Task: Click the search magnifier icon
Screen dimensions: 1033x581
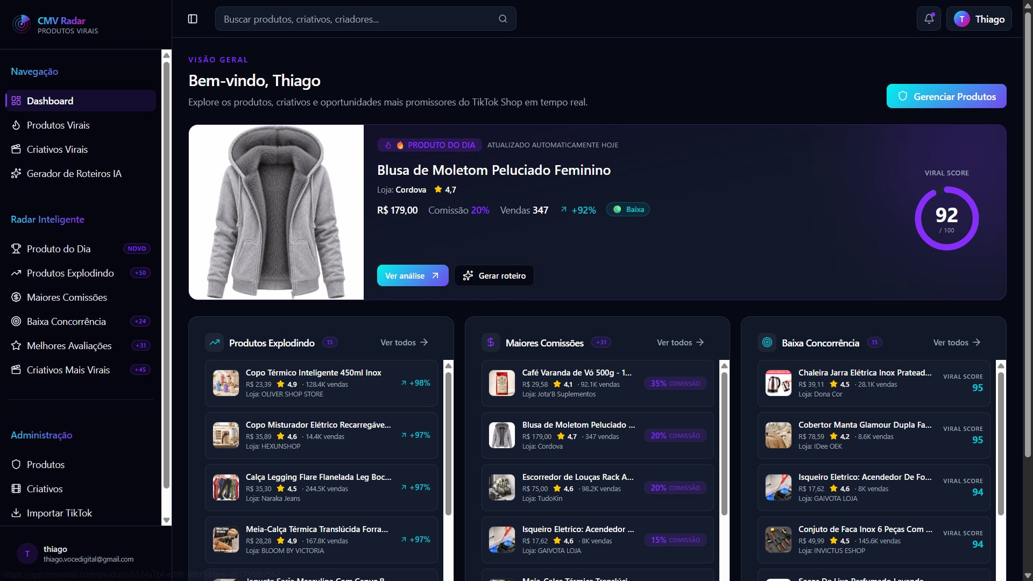Action: tap(503, 19)
